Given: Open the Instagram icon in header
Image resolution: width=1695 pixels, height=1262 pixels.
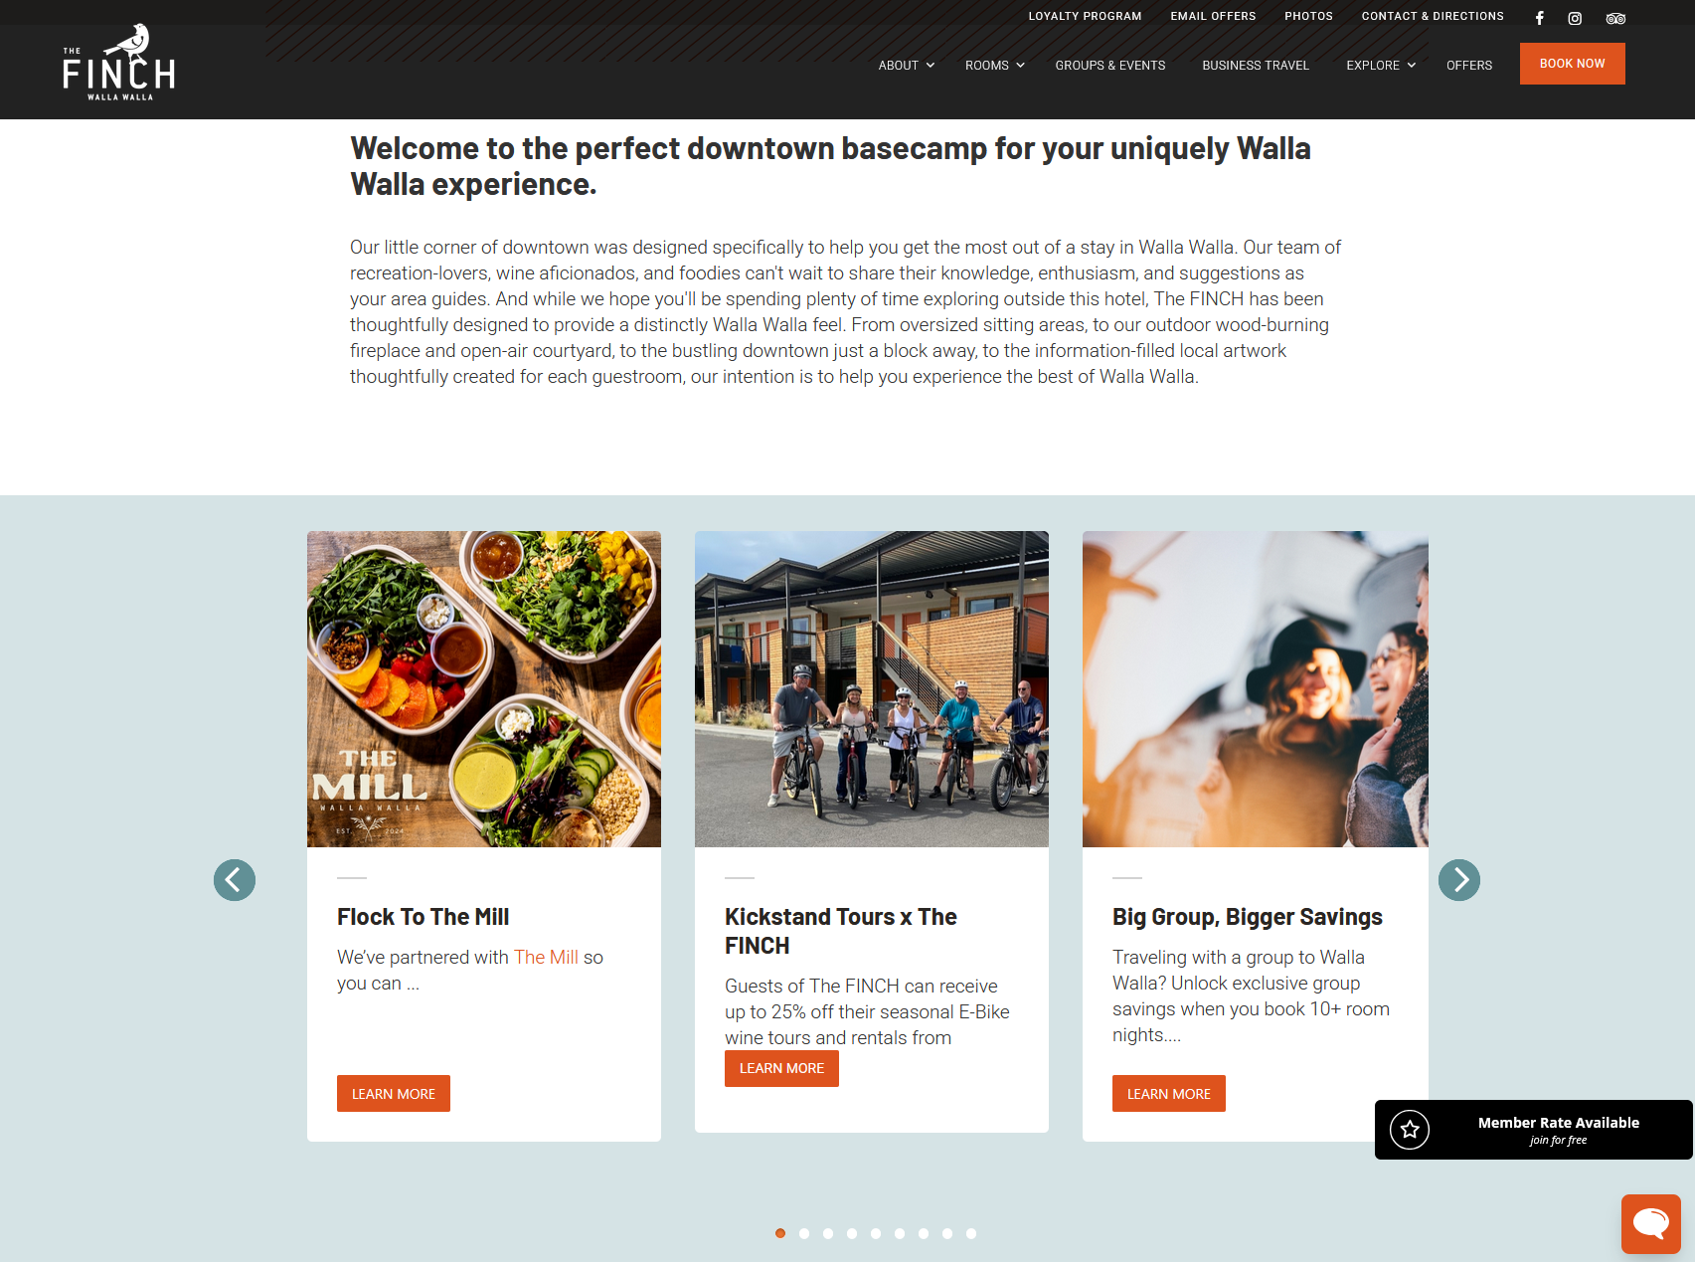Looking at the screenshot, I should pos(1575,18).
